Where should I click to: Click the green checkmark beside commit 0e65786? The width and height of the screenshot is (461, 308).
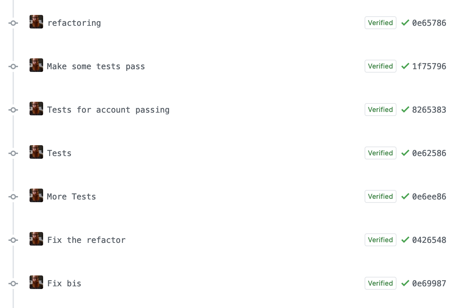point(405,23)
